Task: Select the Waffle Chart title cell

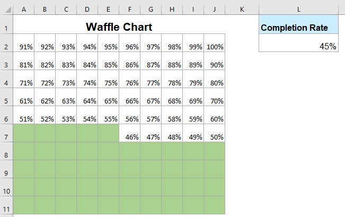Action: tap(119, 27)
